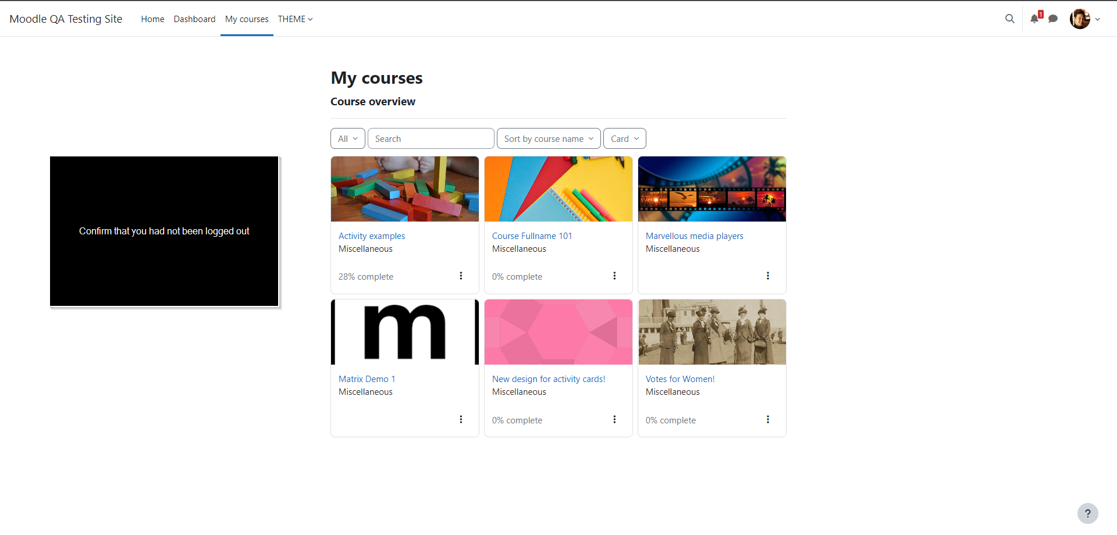This screenshot has width=1117, height=535.
Task: Open the Matrix Demo 1 course link
Action: [367, 379]
